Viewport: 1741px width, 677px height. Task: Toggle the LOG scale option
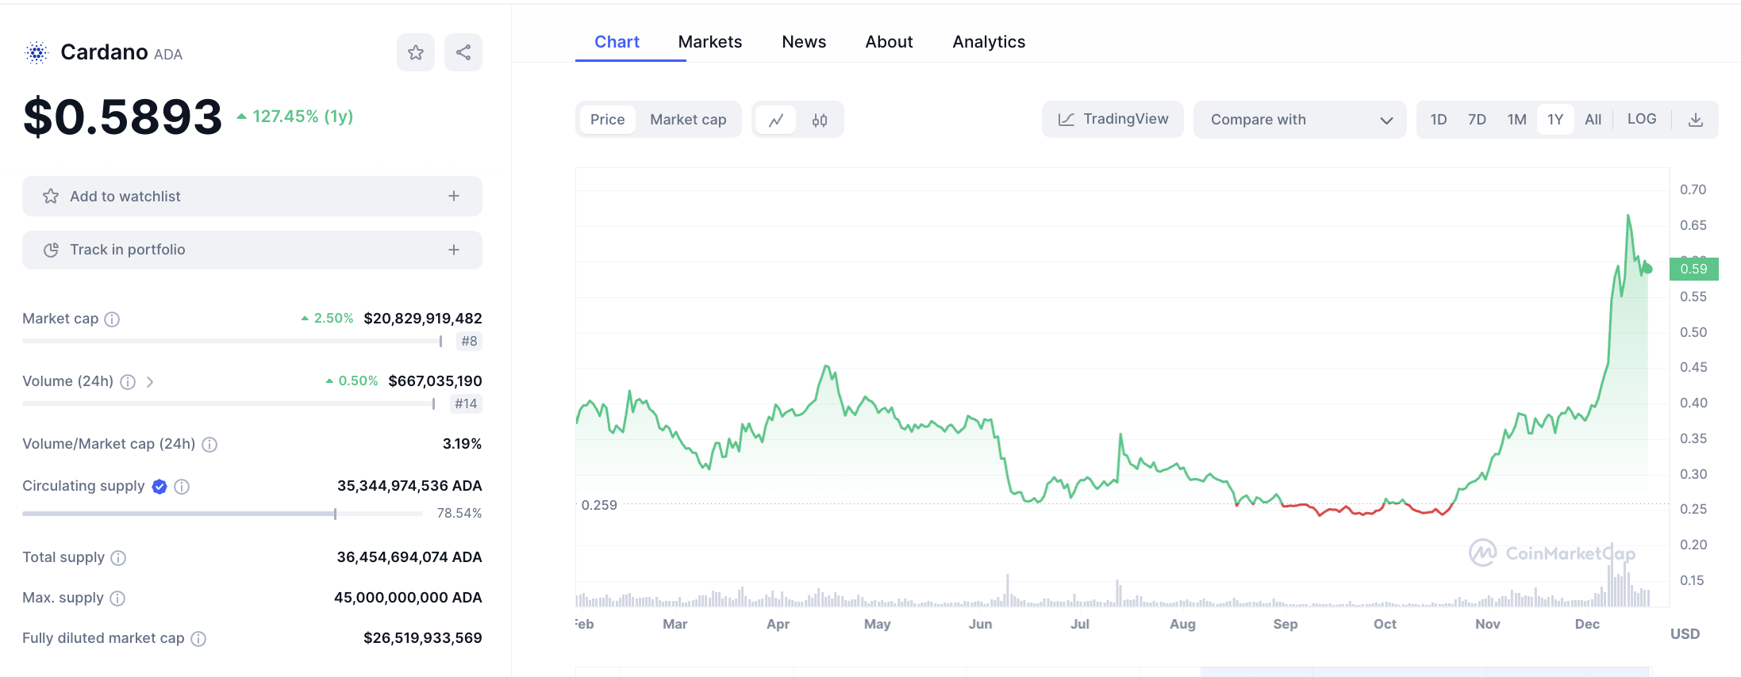coord(1641,119)
